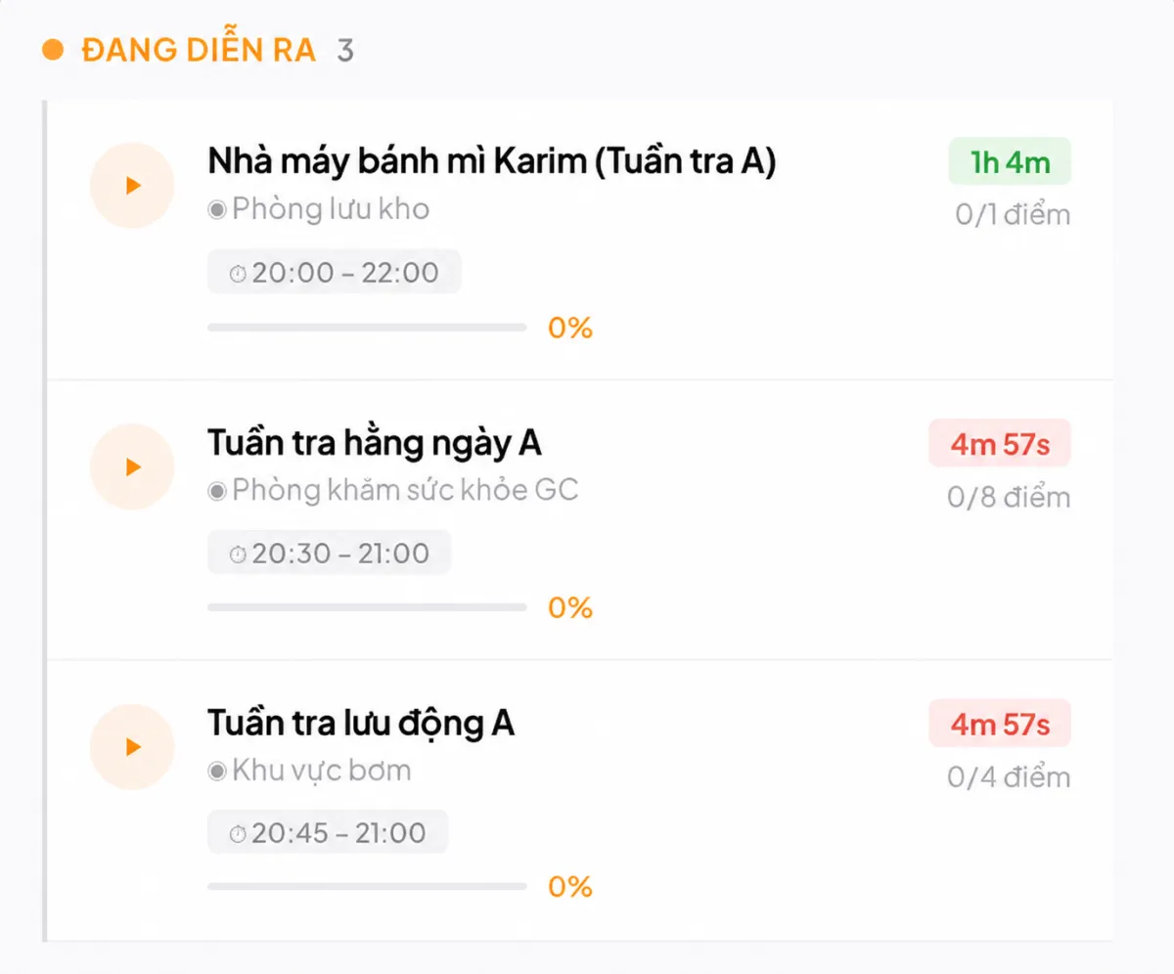This screenshot has height=974, width=1174.
Task: Select the 0/8 điểm checkpoint count
Action: click(x=1009, y=498)
